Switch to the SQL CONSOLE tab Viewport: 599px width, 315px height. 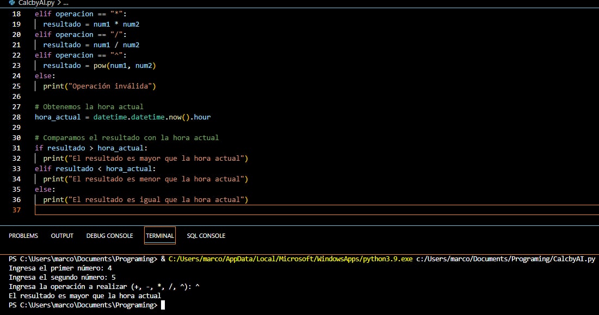(206, 236)
